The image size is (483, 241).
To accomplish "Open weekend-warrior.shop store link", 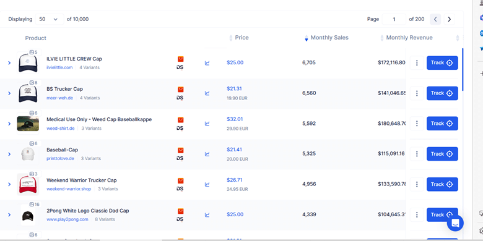I will 69,189.
